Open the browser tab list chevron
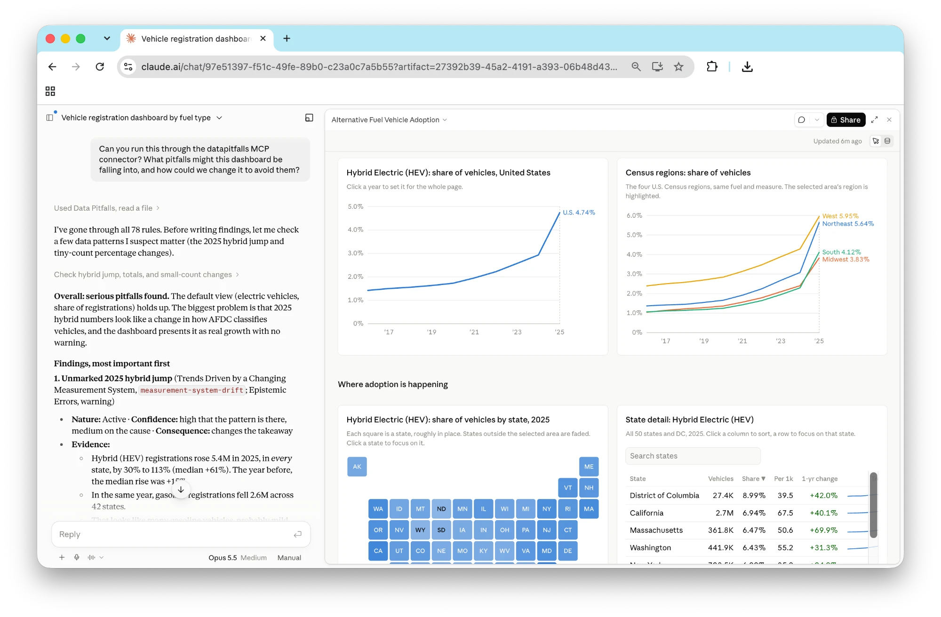The height and width of the screenshot is (617, 941). pos(107,39)
